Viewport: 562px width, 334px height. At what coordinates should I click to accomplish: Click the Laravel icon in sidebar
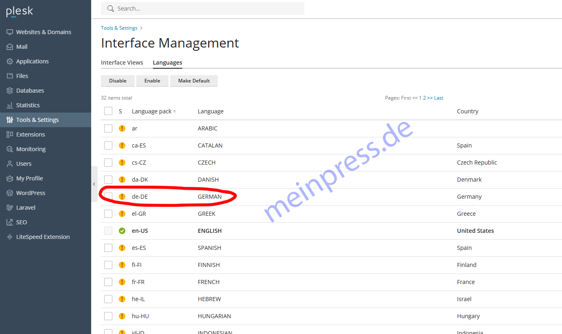tap(10, 208)
